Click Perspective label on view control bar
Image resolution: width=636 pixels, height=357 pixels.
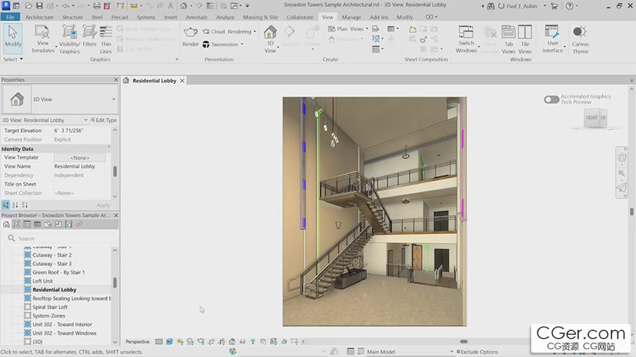[x=137, y=342]
